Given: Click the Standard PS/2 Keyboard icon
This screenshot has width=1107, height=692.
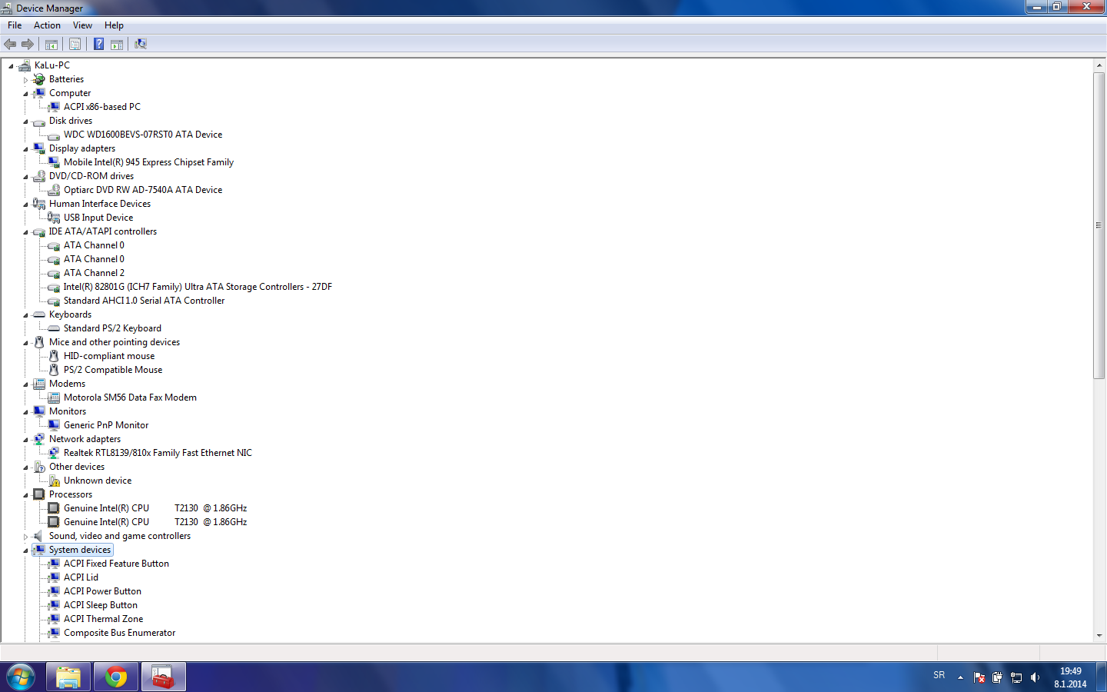Looking at the screenshot, I should pos(54,328).
